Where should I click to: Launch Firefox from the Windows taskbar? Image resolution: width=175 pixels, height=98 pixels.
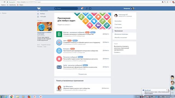pos(29,97)
